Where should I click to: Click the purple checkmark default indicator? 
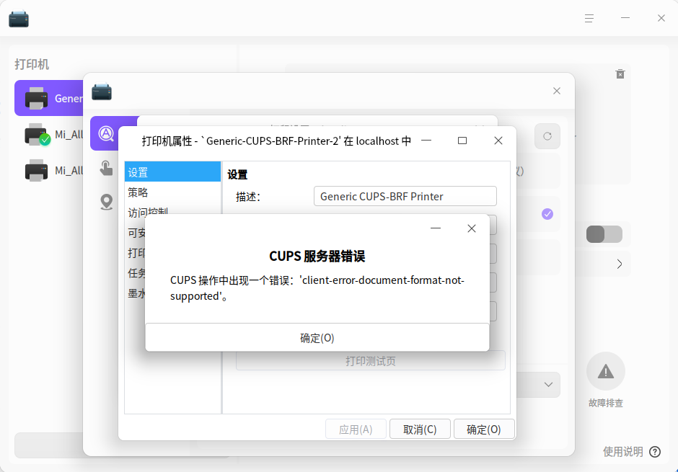point(547,214)
